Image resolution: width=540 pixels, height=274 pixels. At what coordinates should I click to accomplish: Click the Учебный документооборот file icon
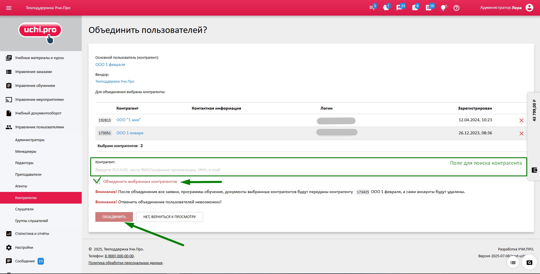[9, 113]
